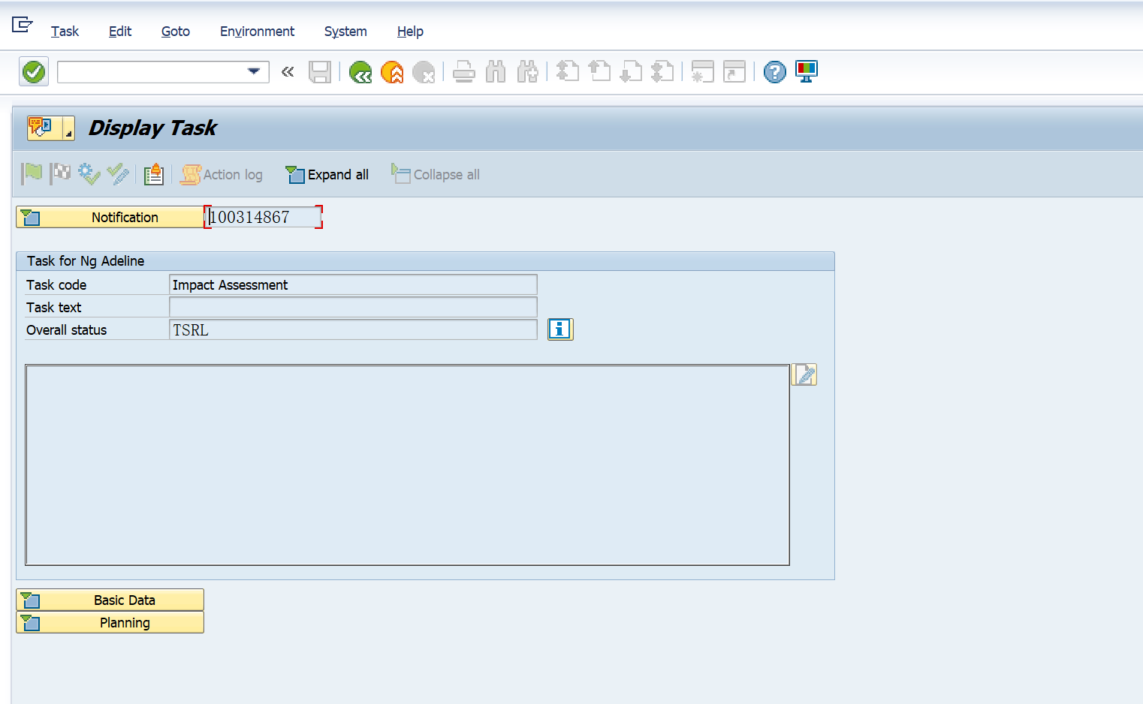Click the green Enter checkmark icon
This screenshot has width=1143, height=704.
pos(34,72)
